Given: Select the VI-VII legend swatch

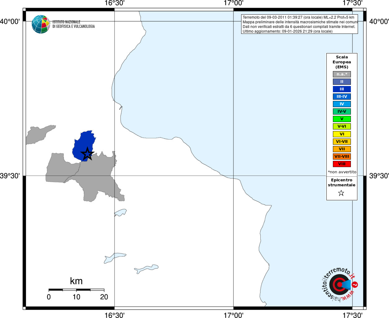Looking at the screenshot, I should [x=342, y=142].
